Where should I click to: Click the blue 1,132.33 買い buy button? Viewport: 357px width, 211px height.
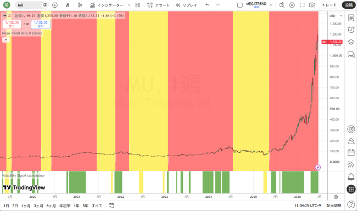pos(41,24)
